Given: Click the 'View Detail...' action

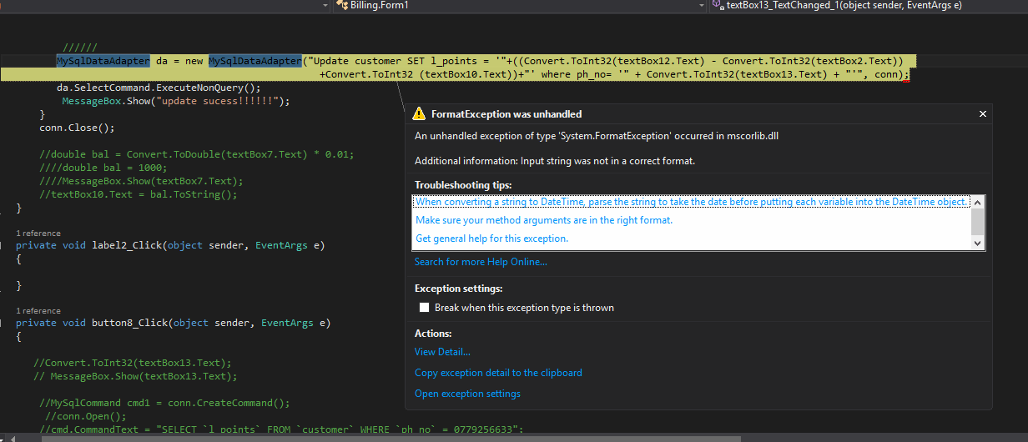Looking at the screenshot, I should tap(442, 352).
